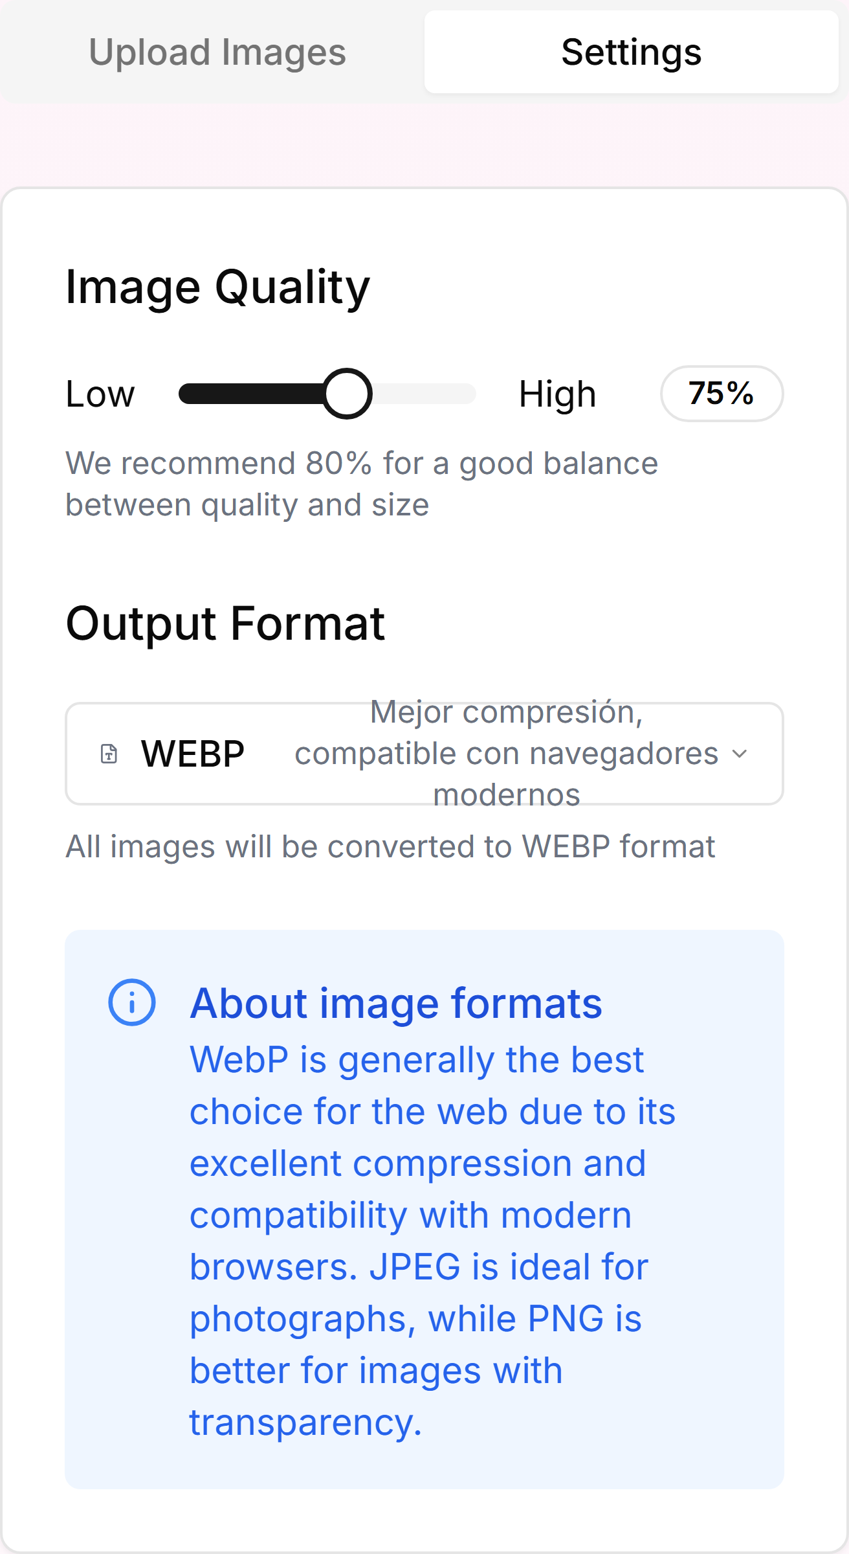This screenshot has width=849, height=1554.
Task: Click the WEBP label inside format selector
Action: (193, 754)
